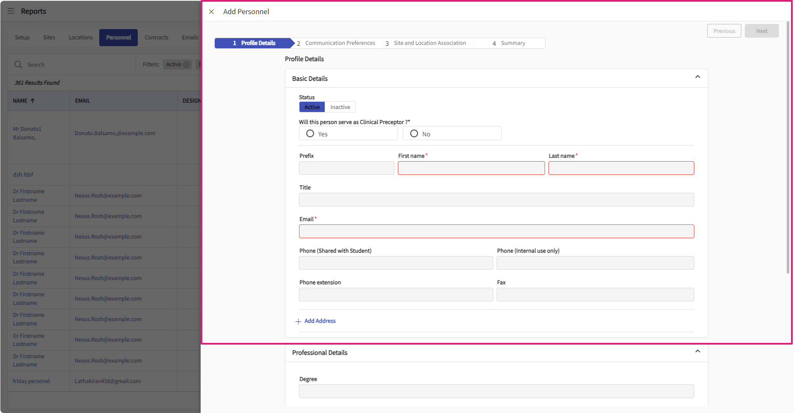This screenshot has height=413, width=794.
Task: Go to Summary step
Action: click(509, 43)
